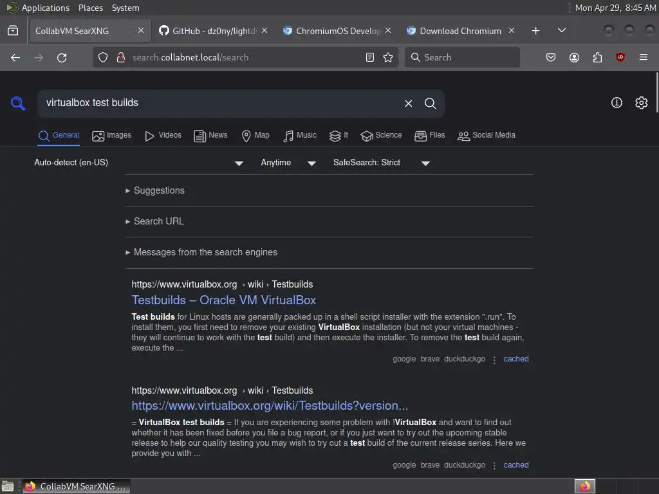This screenshot has height=494, width=659.
Task: Open cached link for second result
Action: 516,466
